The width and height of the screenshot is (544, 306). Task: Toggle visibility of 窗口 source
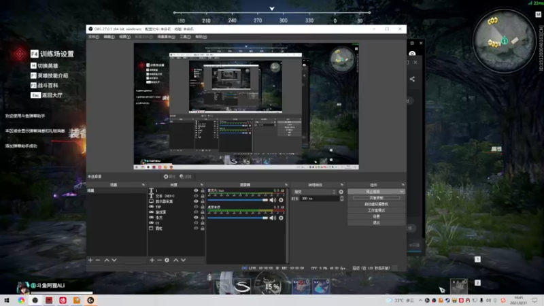[196, 228]
